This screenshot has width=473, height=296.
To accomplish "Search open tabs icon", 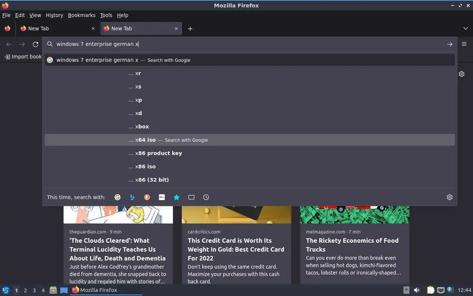I will pyautogui.click(x=191, y=197).
